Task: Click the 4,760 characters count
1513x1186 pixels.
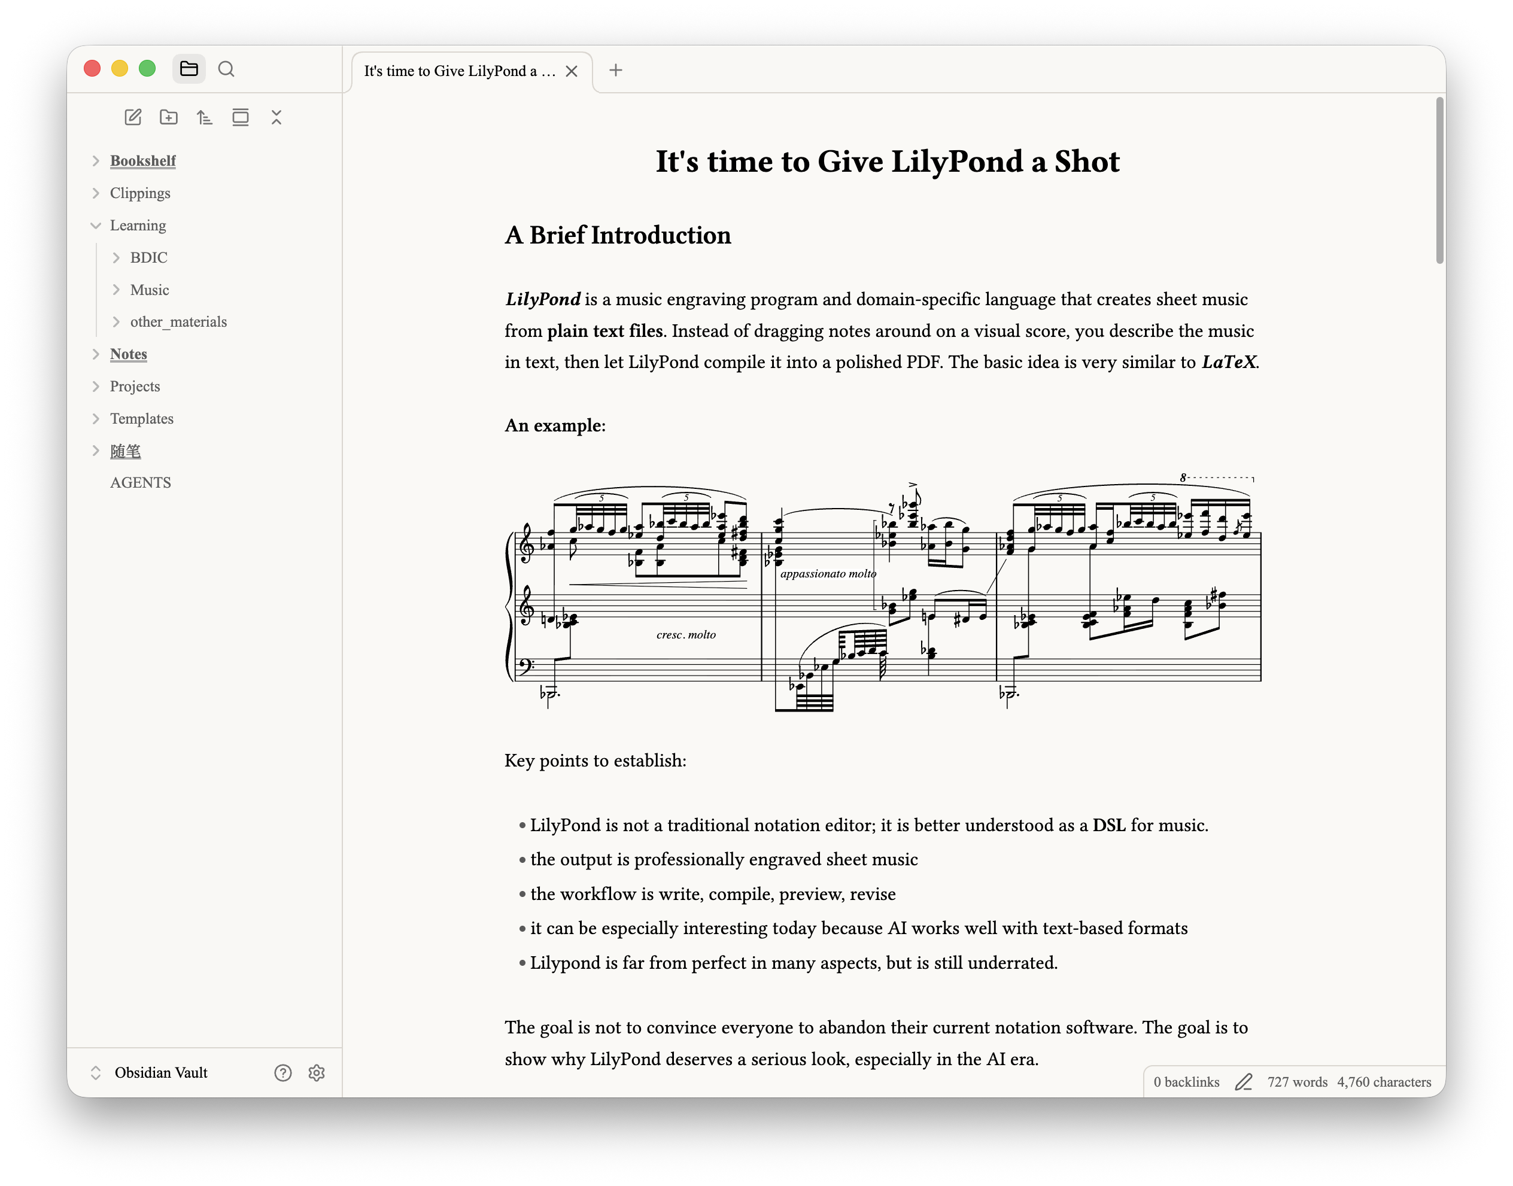Action: (1384, 1082)
